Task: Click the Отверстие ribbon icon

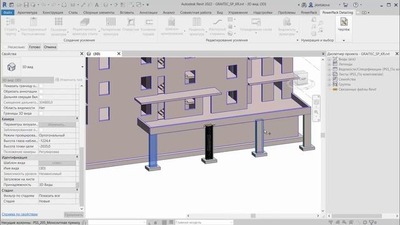Action: click(x=131, y=22)
